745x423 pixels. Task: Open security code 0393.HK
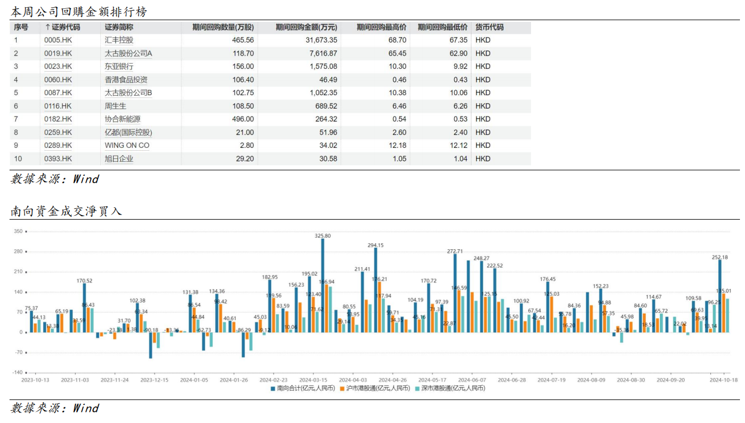tap(58, 159)
